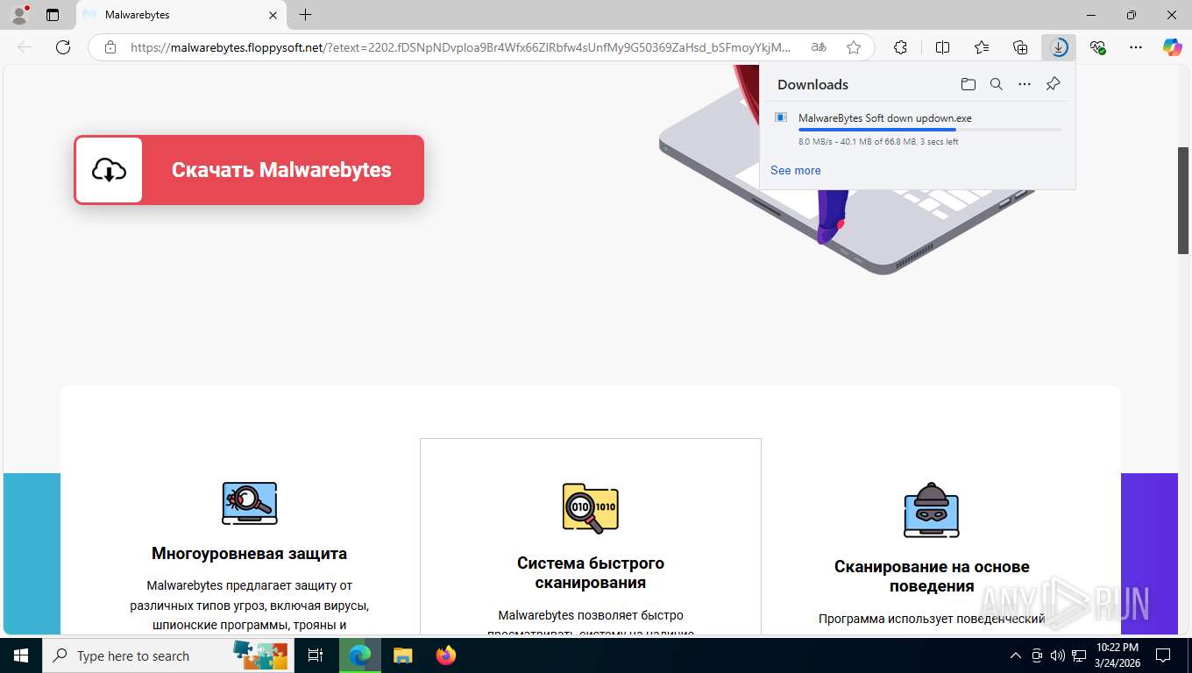
Task: Open the network tray icon
Action: pos(1078,655)
